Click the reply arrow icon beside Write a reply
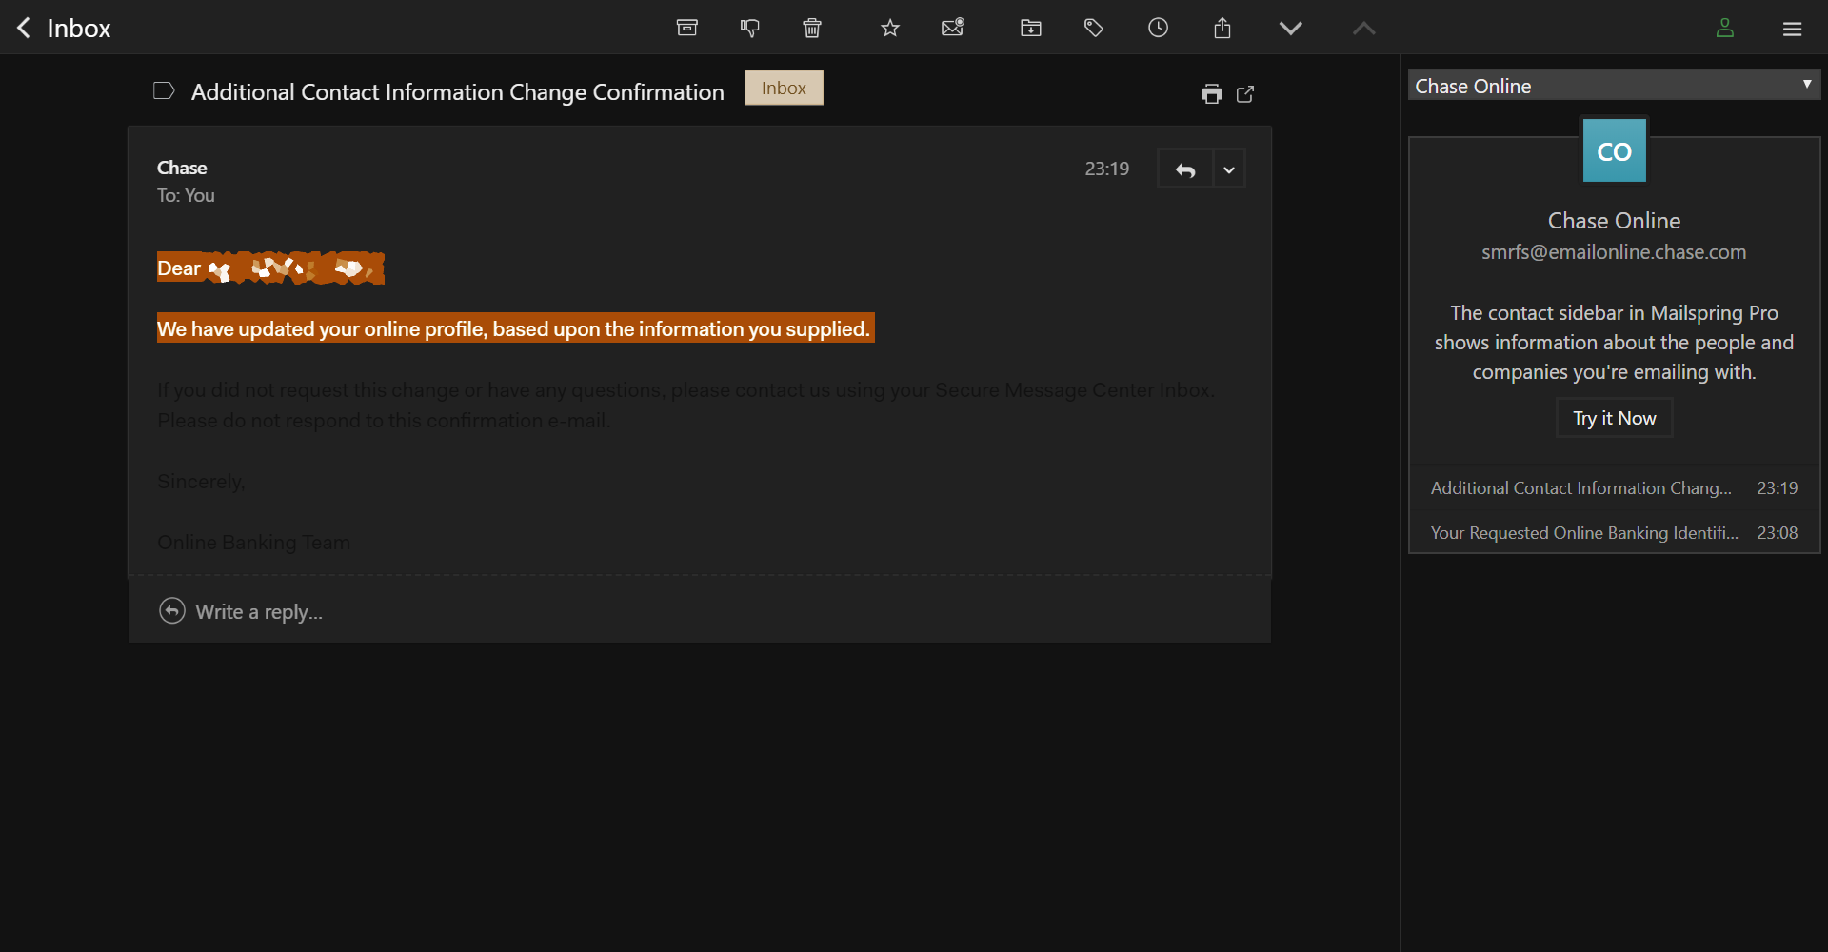1828x952 pixels. (x=172, y=610)
